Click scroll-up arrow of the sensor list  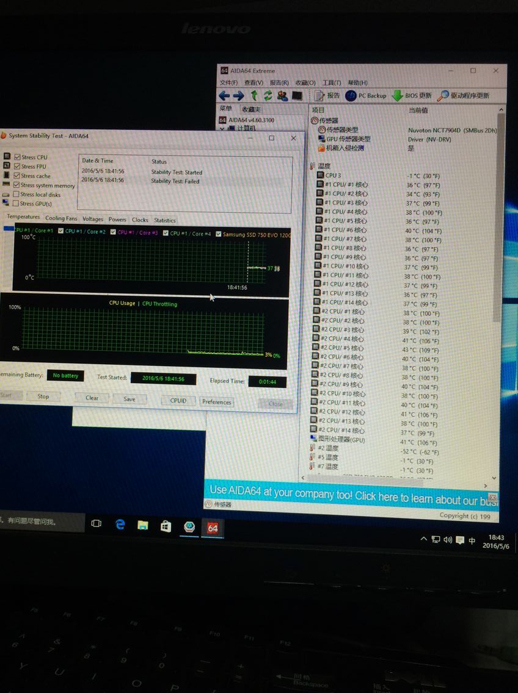[501, 110]
